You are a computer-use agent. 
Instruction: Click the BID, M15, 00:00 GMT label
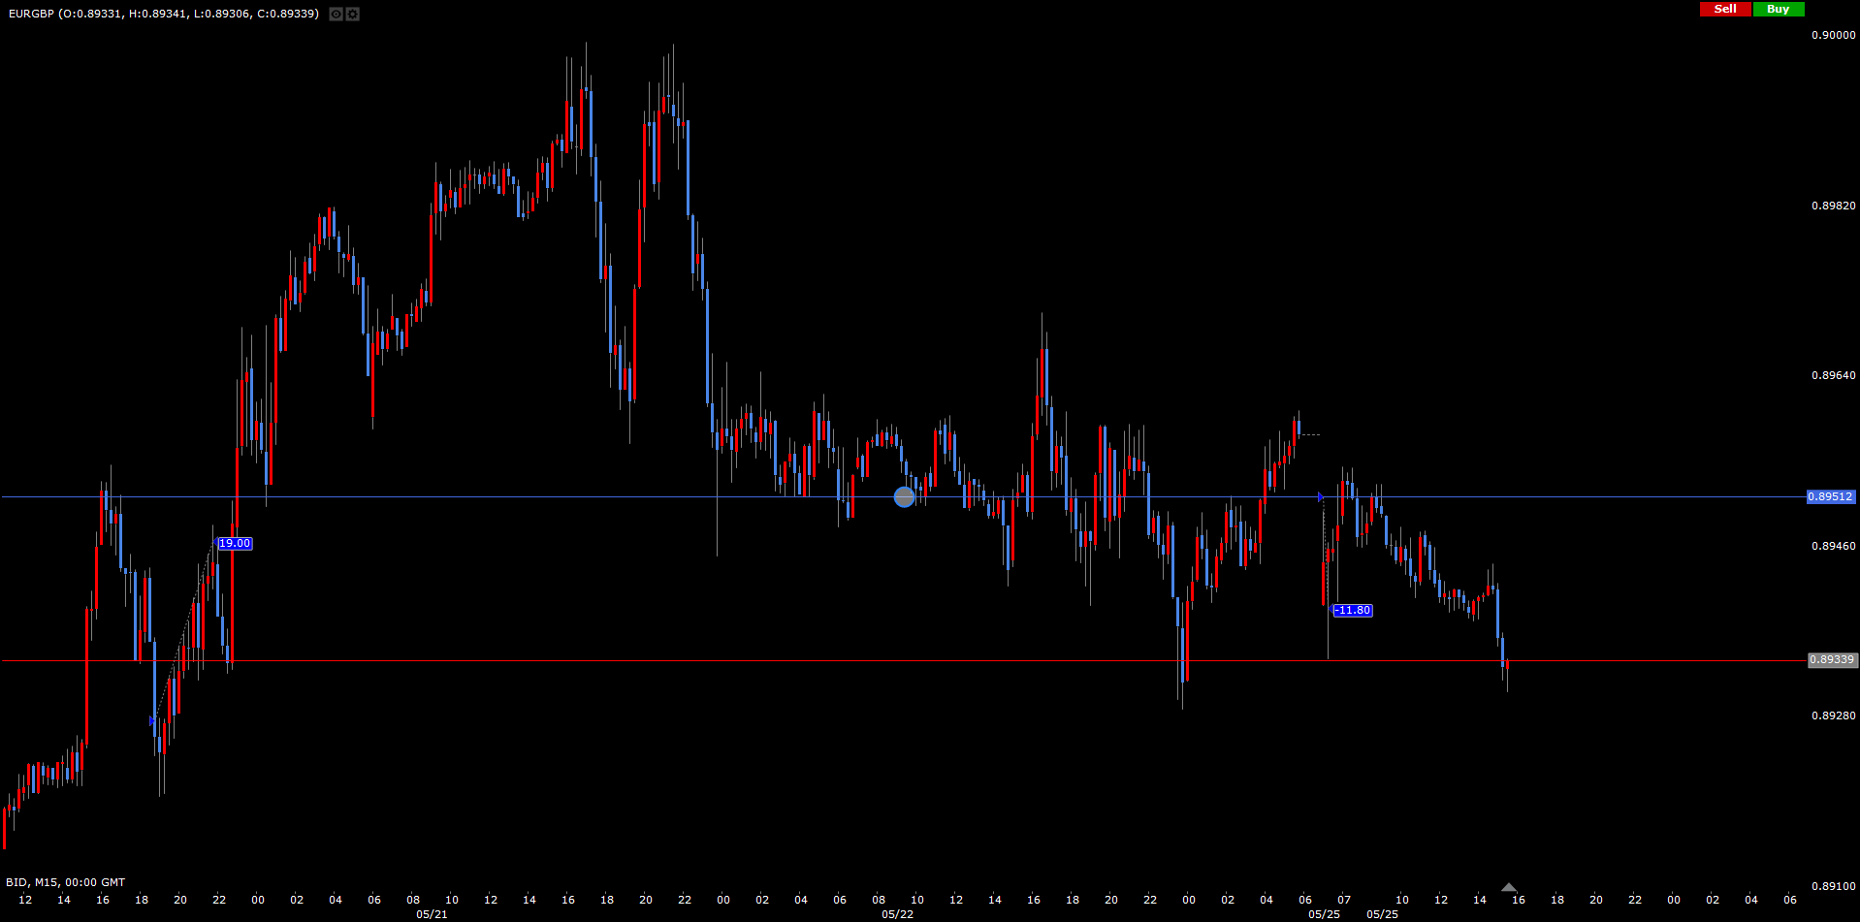coord(66,882)
